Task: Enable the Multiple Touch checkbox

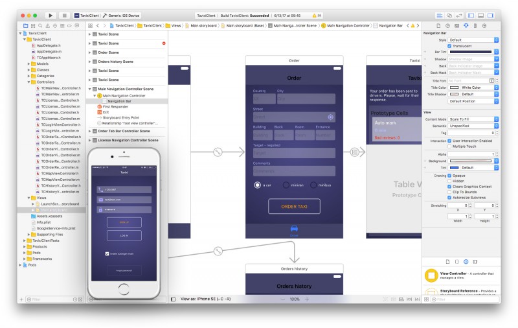Action: pos(449,146)
